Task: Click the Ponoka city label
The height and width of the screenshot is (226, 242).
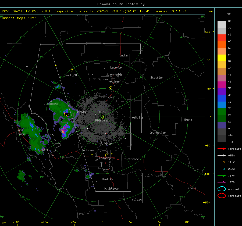Action: 123,55
